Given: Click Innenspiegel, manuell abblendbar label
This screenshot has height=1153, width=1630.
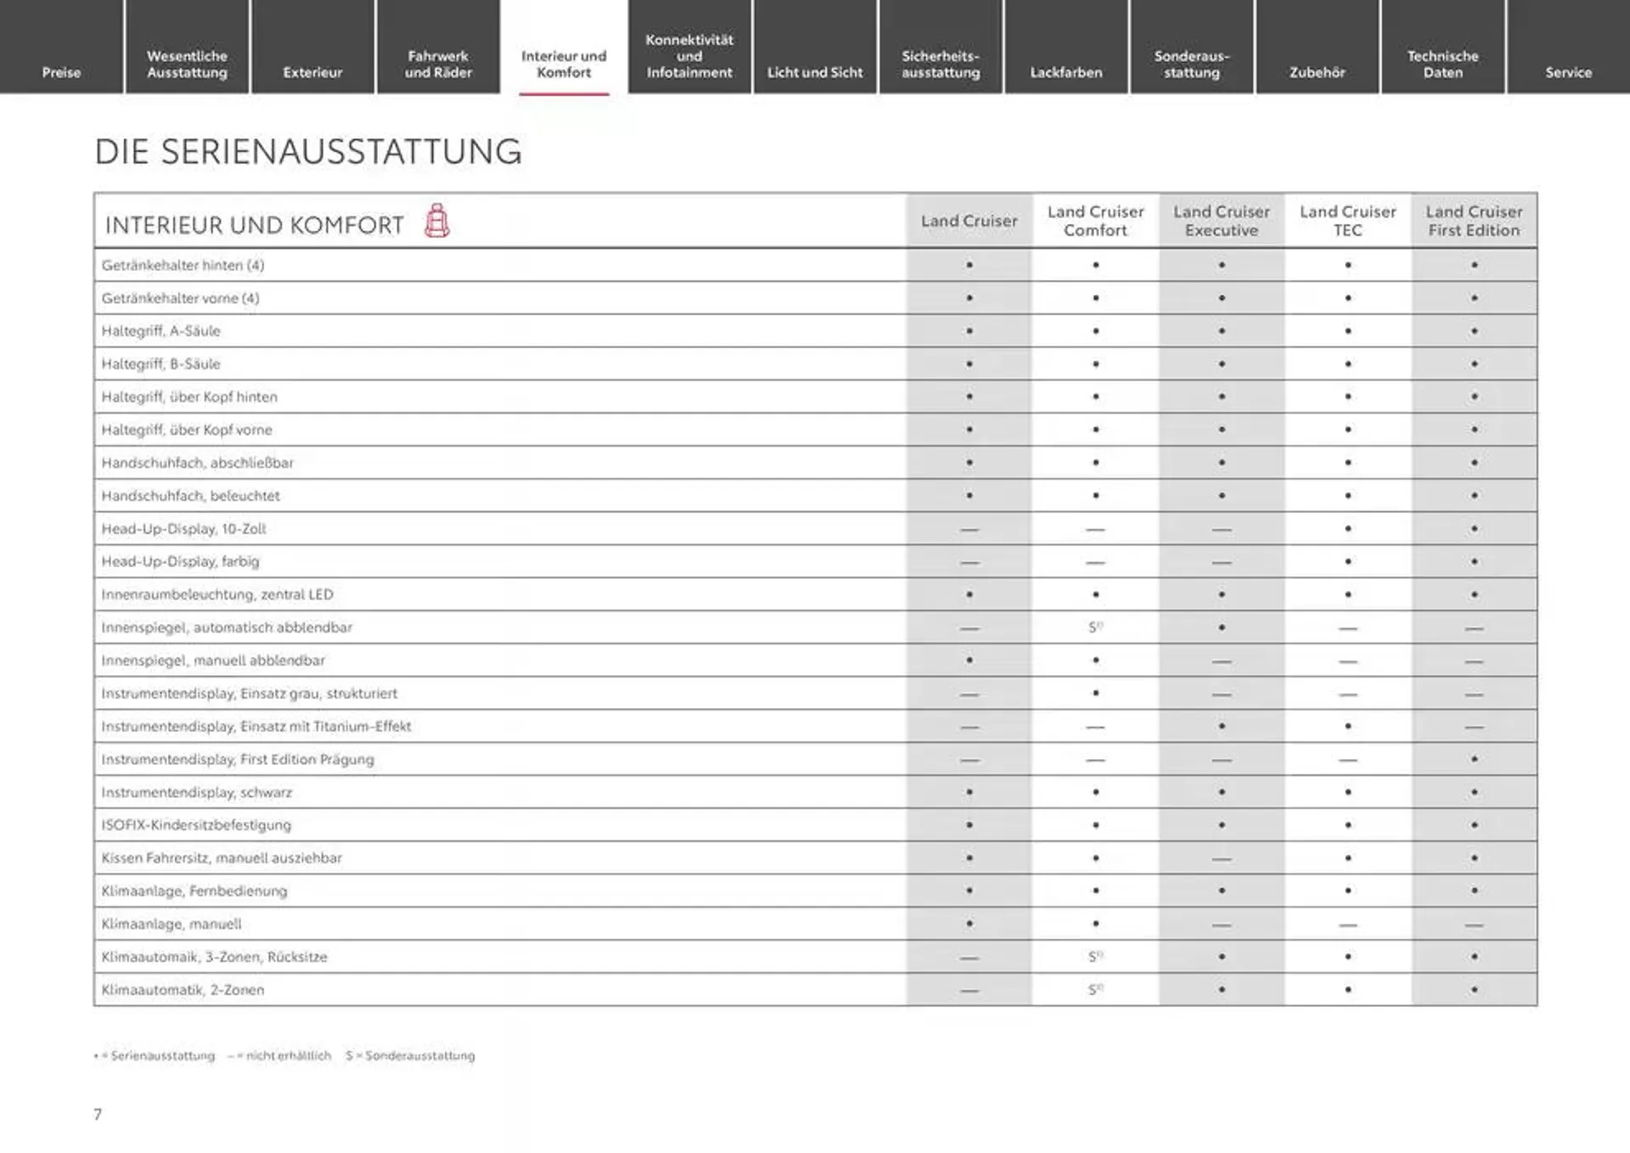Looking at the screenshot, I should click(213, 661).
